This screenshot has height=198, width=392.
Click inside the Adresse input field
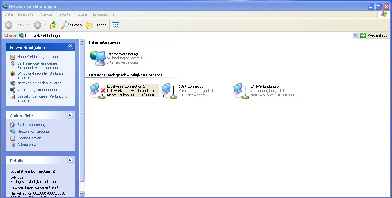click(188, 36)
